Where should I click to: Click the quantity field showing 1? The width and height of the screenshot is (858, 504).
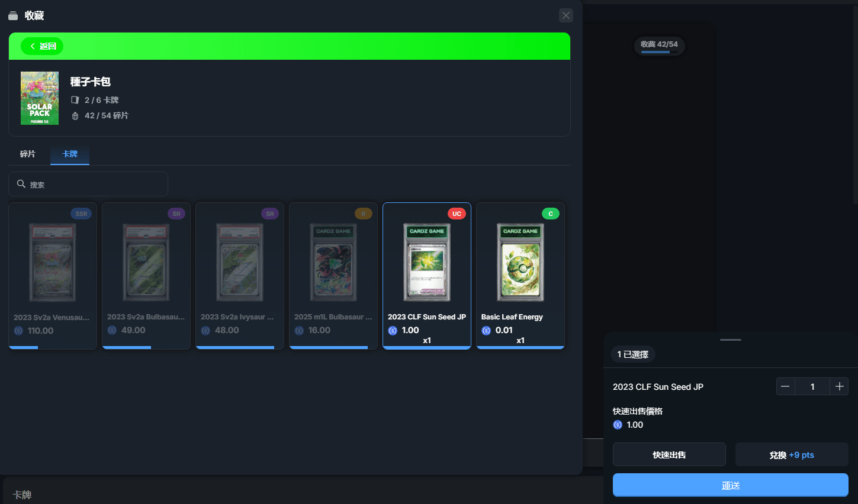(812, 386)
